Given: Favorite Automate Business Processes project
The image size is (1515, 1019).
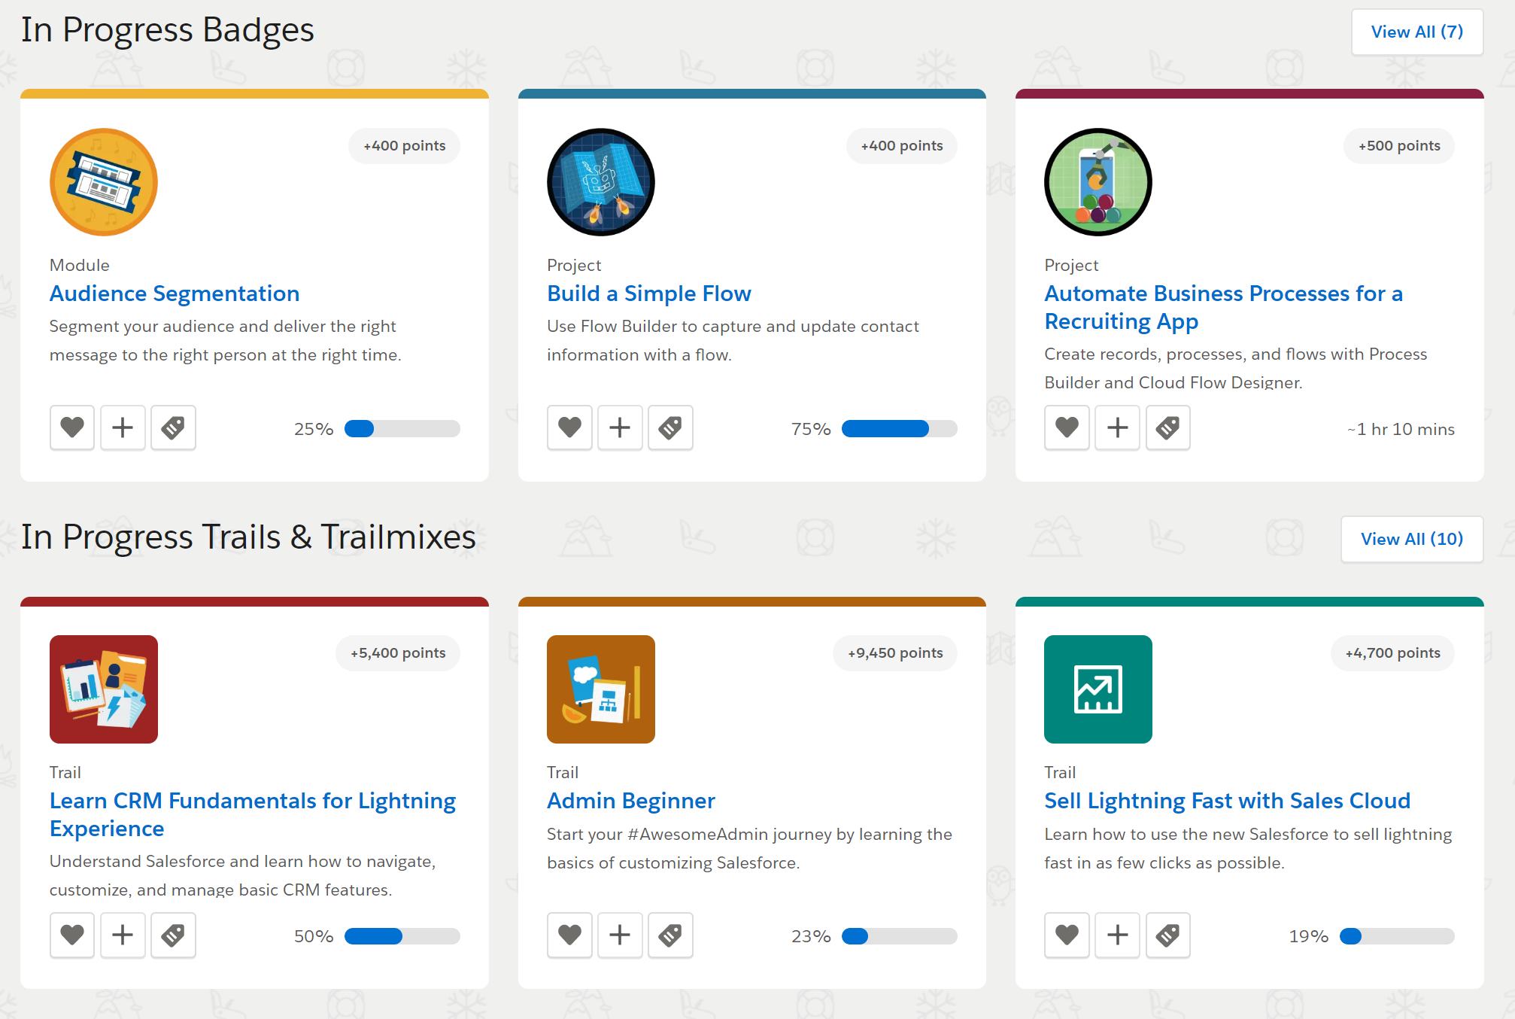Looking at the screenshot, I should pyautogui.click(x=1067, y=428).
